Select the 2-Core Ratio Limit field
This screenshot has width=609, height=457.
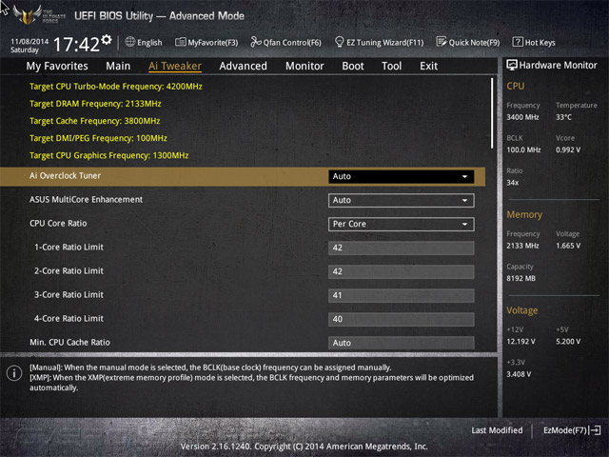tap(401, 271)
